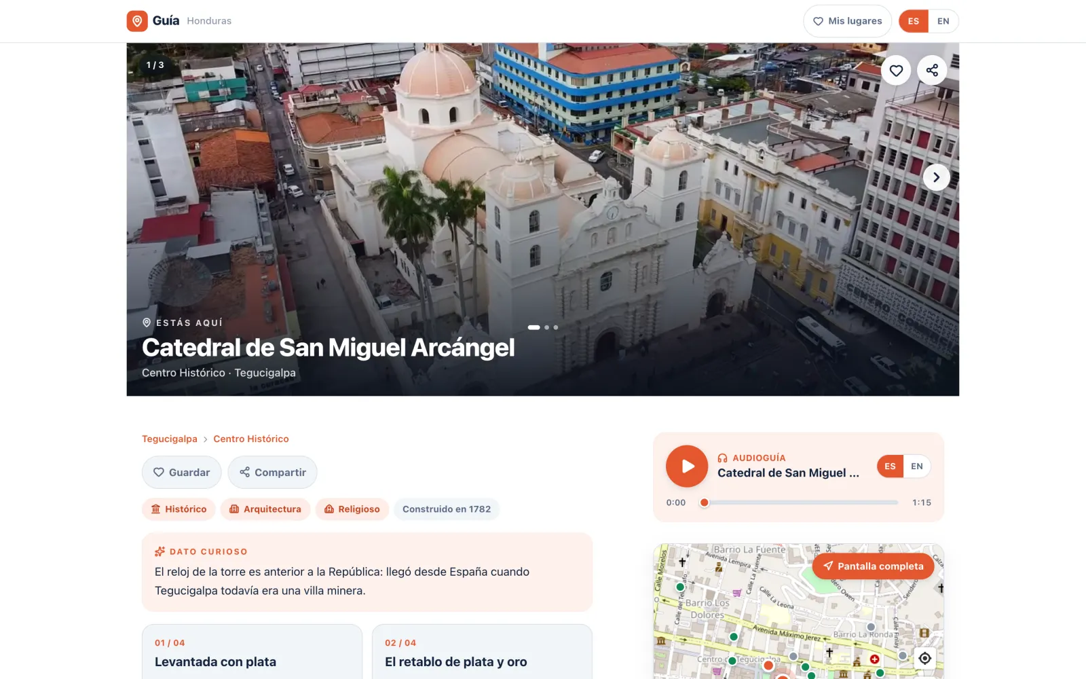Click the Construido en 1782 chip
This screenshot has height=679, width=1086.
click(447, 509)
